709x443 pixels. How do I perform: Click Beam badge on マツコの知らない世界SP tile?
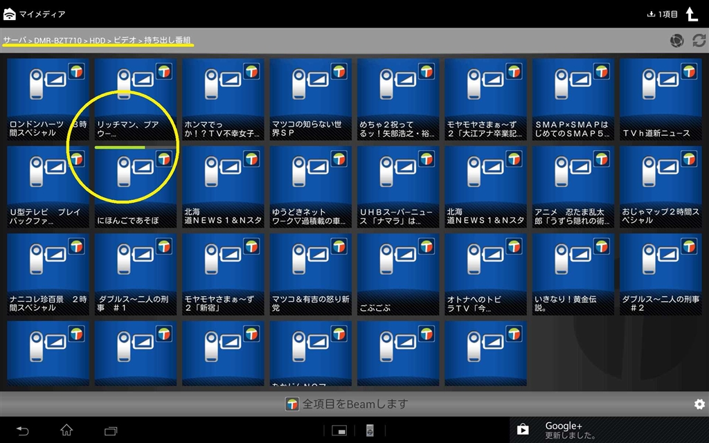[x=339, y=71]
